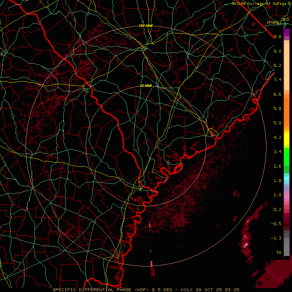Pick the pink segment of the color bar
The height and width of the screenshot is (292, 292).
[286, 197]
